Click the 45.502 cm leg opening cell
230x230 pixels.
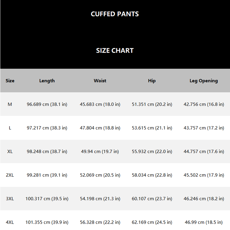pos(204,175)
